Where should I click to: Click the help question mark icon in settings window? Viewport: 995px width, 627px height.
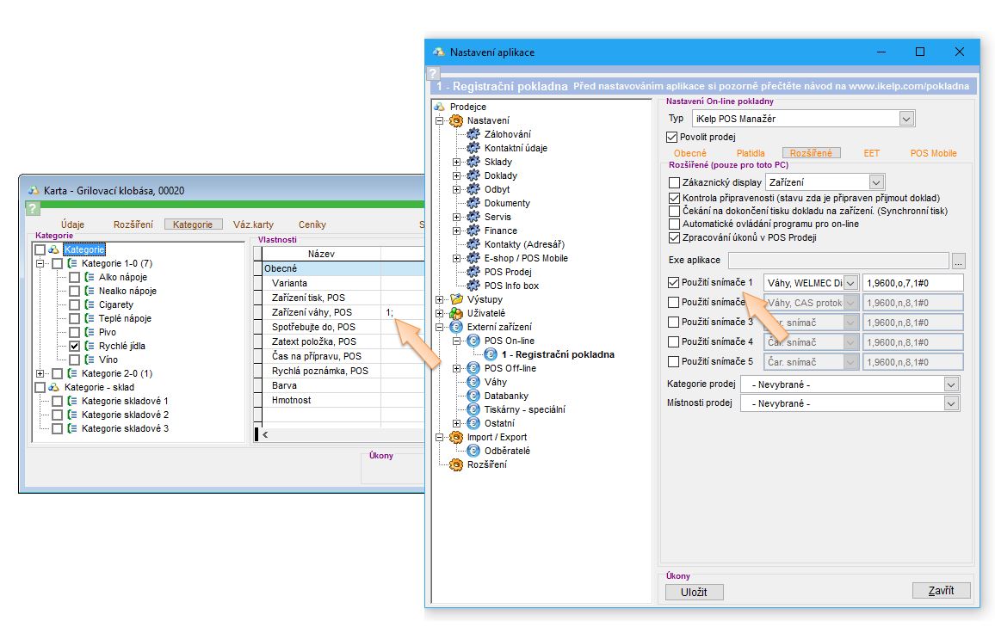point(433,74)
